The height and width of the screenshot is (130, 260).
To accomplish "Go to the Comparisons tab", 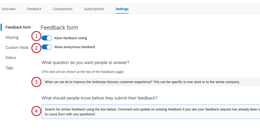I will tap(63, 9).
